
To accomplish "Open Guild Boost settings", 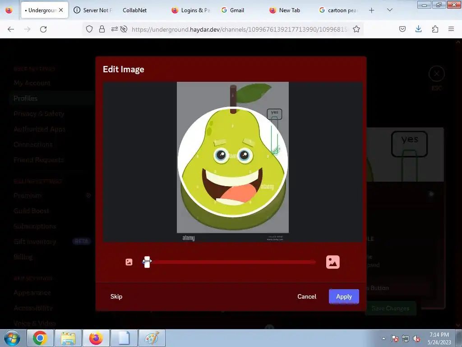I will (31, 211).
